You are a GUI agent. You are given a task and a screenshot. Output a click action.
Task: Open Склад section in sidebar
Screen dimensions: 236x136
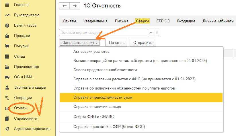click(19, 57)
